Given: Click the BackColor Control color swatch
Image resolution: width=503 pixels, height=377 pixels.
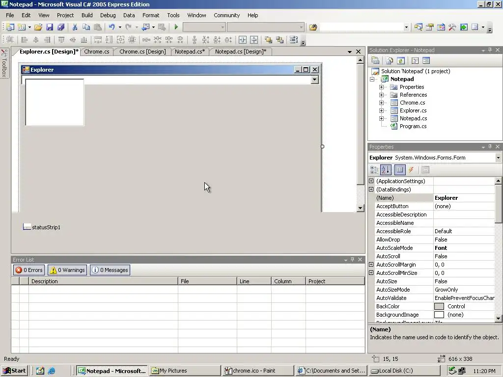Looking at the screenshot, I should 439,306.
